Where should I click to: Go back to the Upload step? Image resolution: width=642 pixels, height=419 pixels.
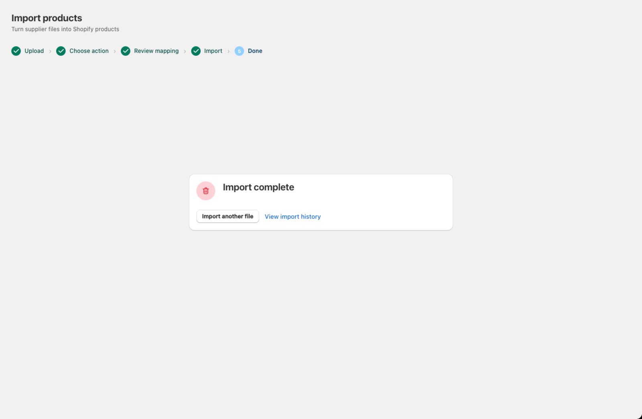click(34, 51)
